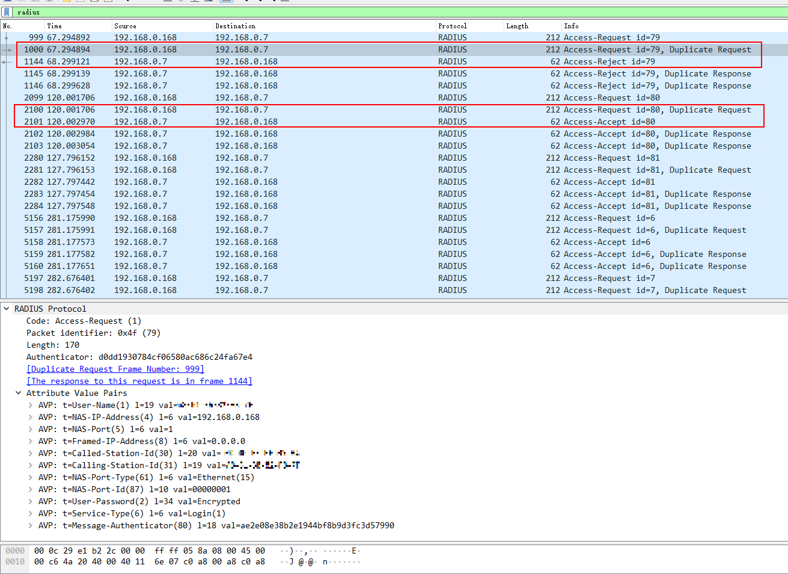Select packet 5197 Access-Request id=7
Image resolution: width=788 pixels, height=574 pixels.
click(x=394, y=278)
